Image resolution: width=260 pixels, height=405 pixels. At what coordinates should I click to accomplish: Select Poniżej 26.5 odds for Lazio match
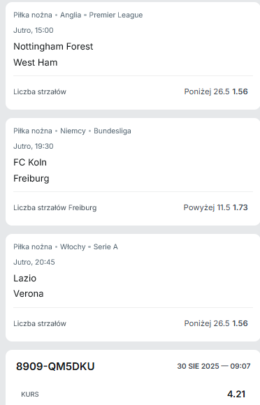(x=216, y=323)
